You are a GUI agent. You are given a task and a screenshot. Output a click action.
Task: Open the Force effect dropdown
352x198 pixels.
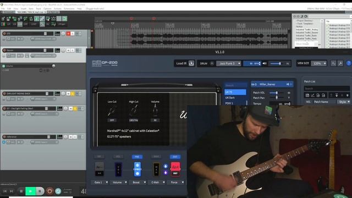pos(176,182)
